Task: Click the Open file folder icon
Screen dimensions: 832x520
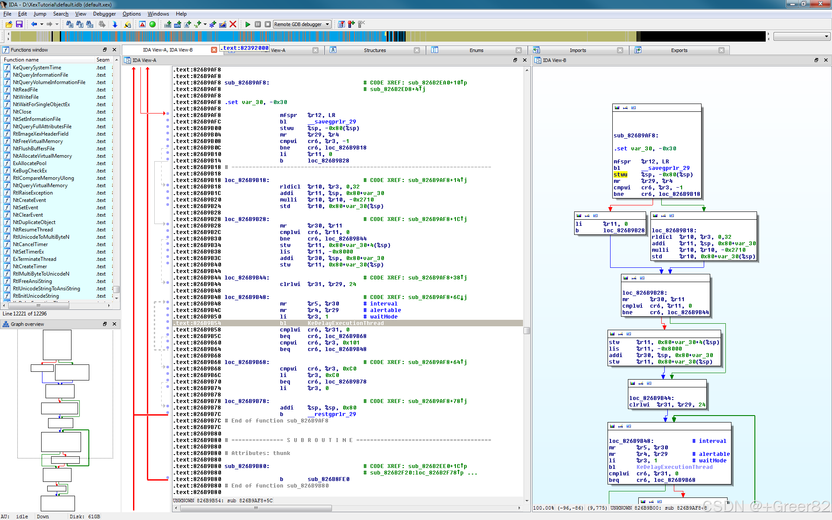Action: pos(9,24)
